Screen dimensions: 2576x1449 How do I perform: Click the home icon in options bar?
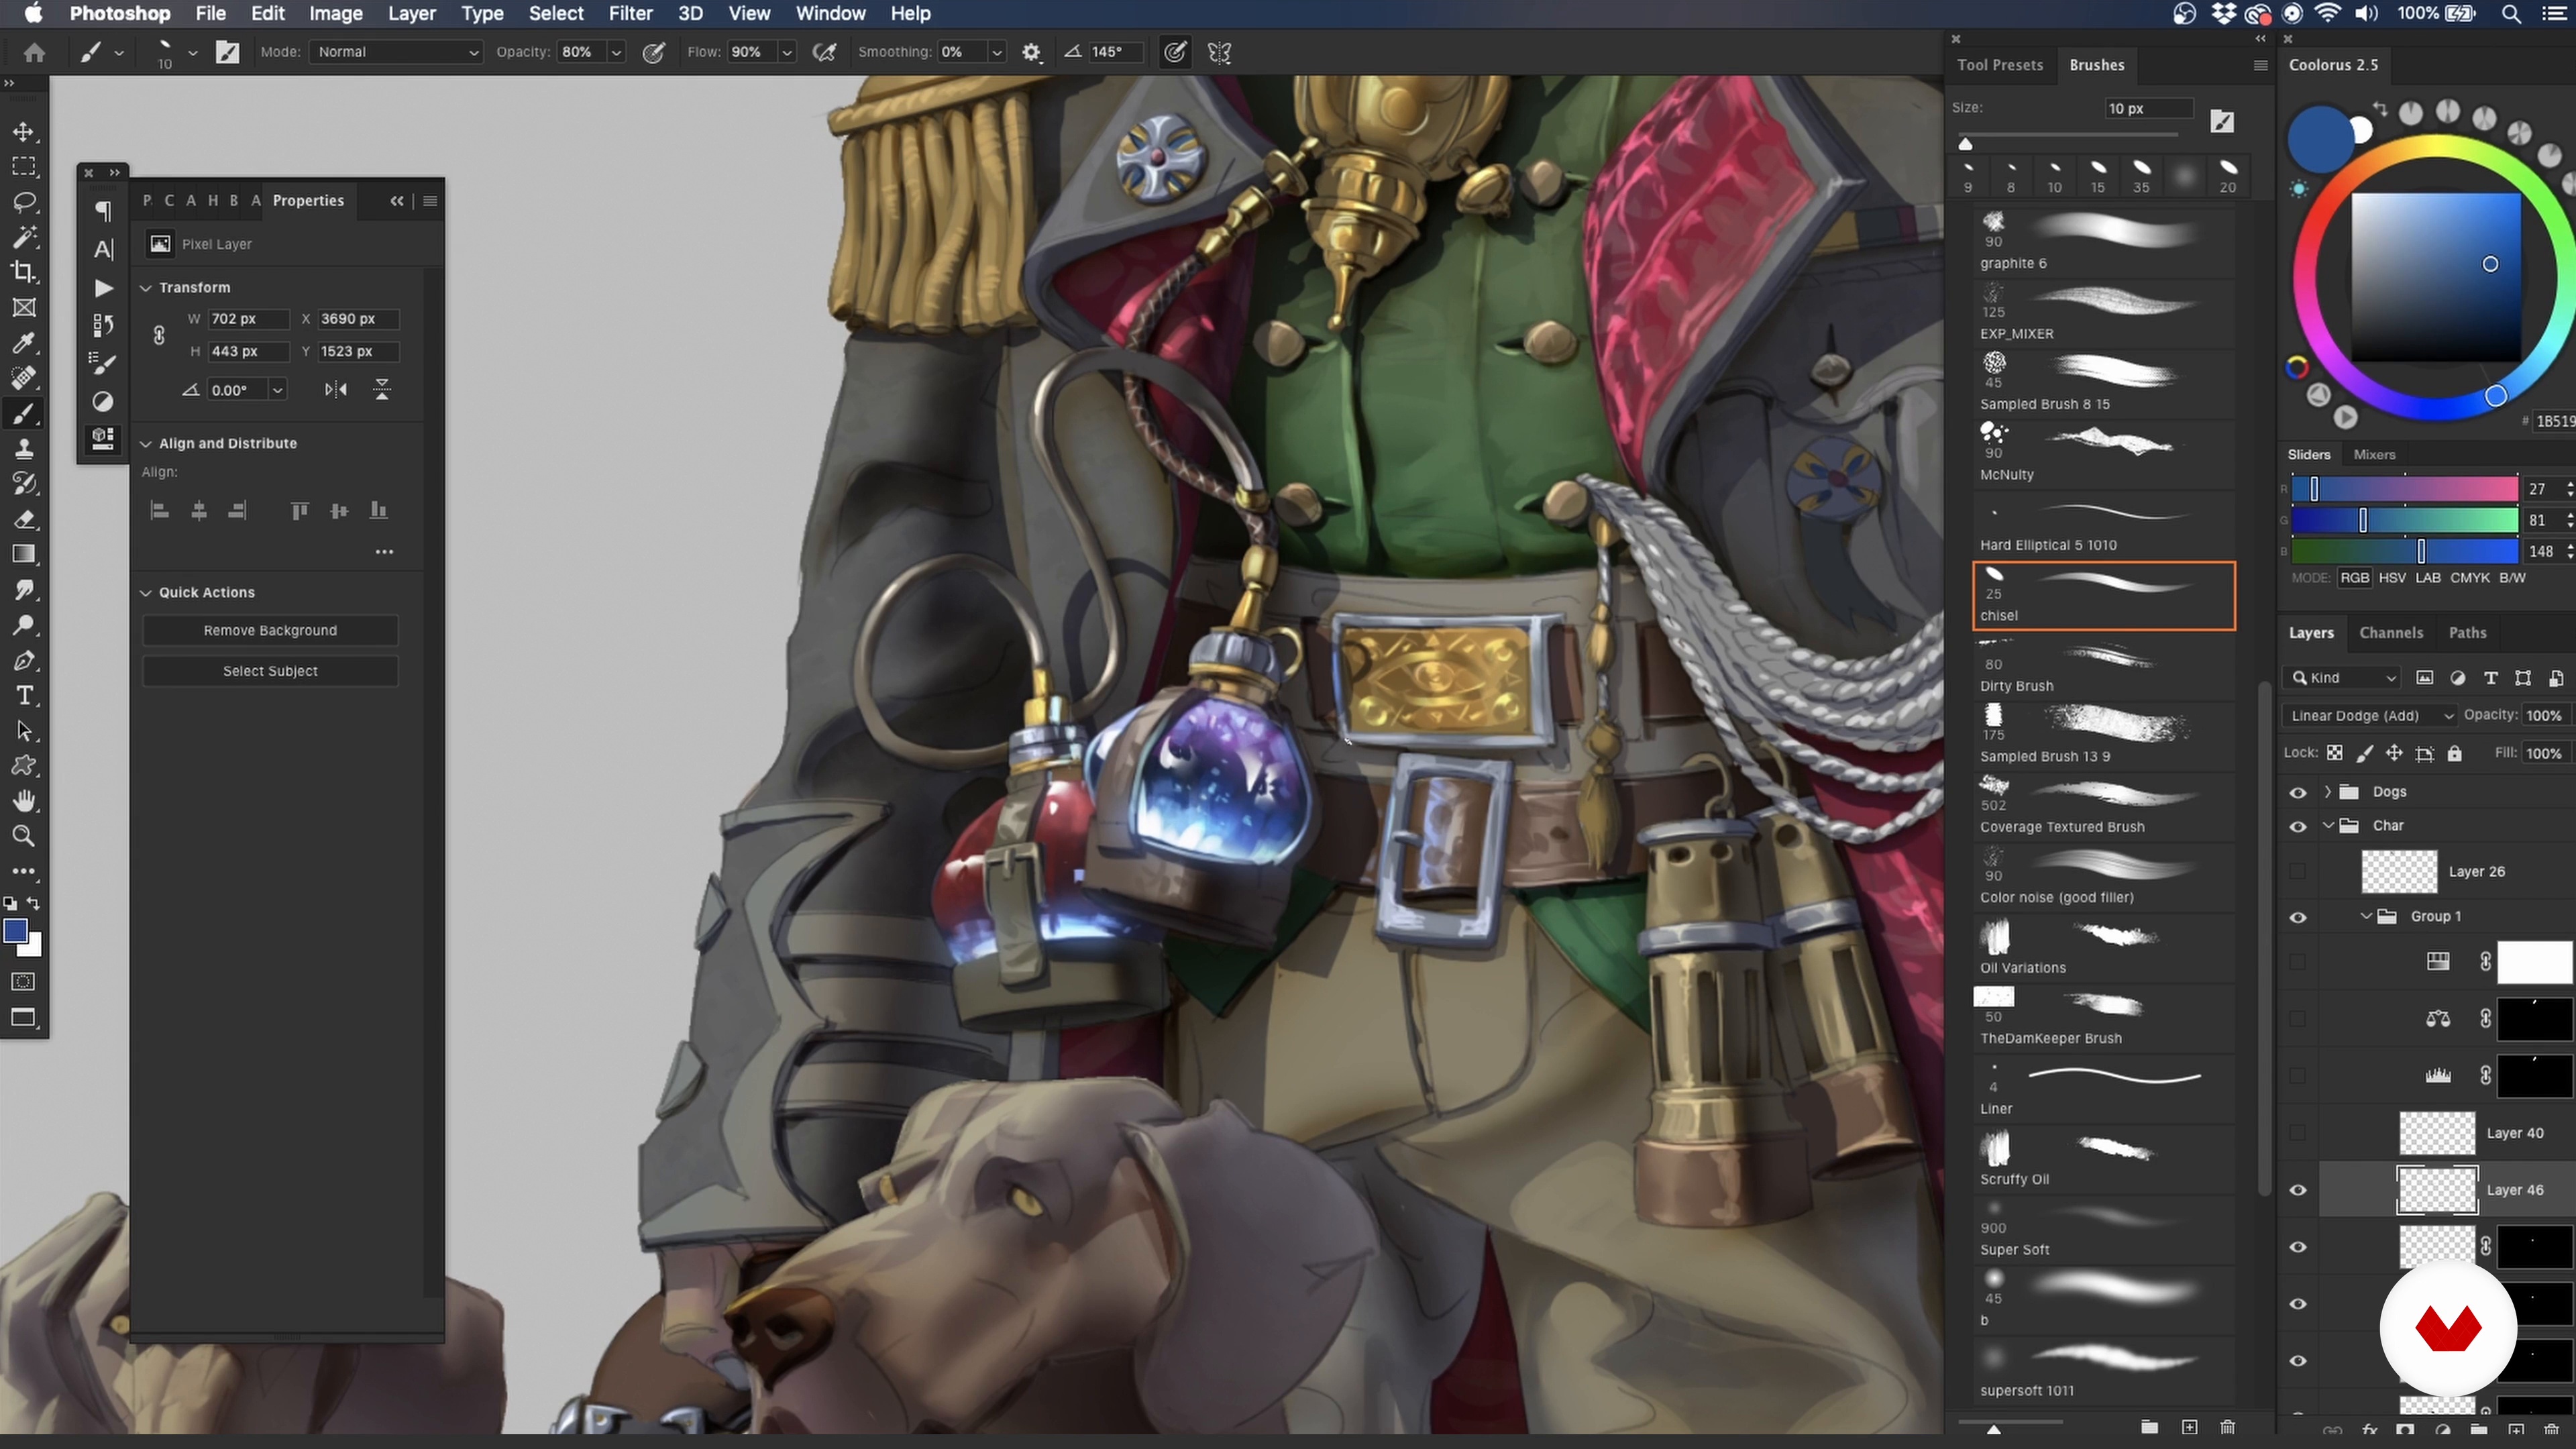pyautogui.click(x=34, y=52)
